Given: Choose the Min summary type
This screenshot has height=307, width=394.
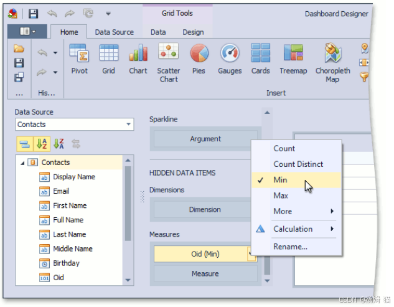Looking at the screenshot, I should (x=296, y=180).
